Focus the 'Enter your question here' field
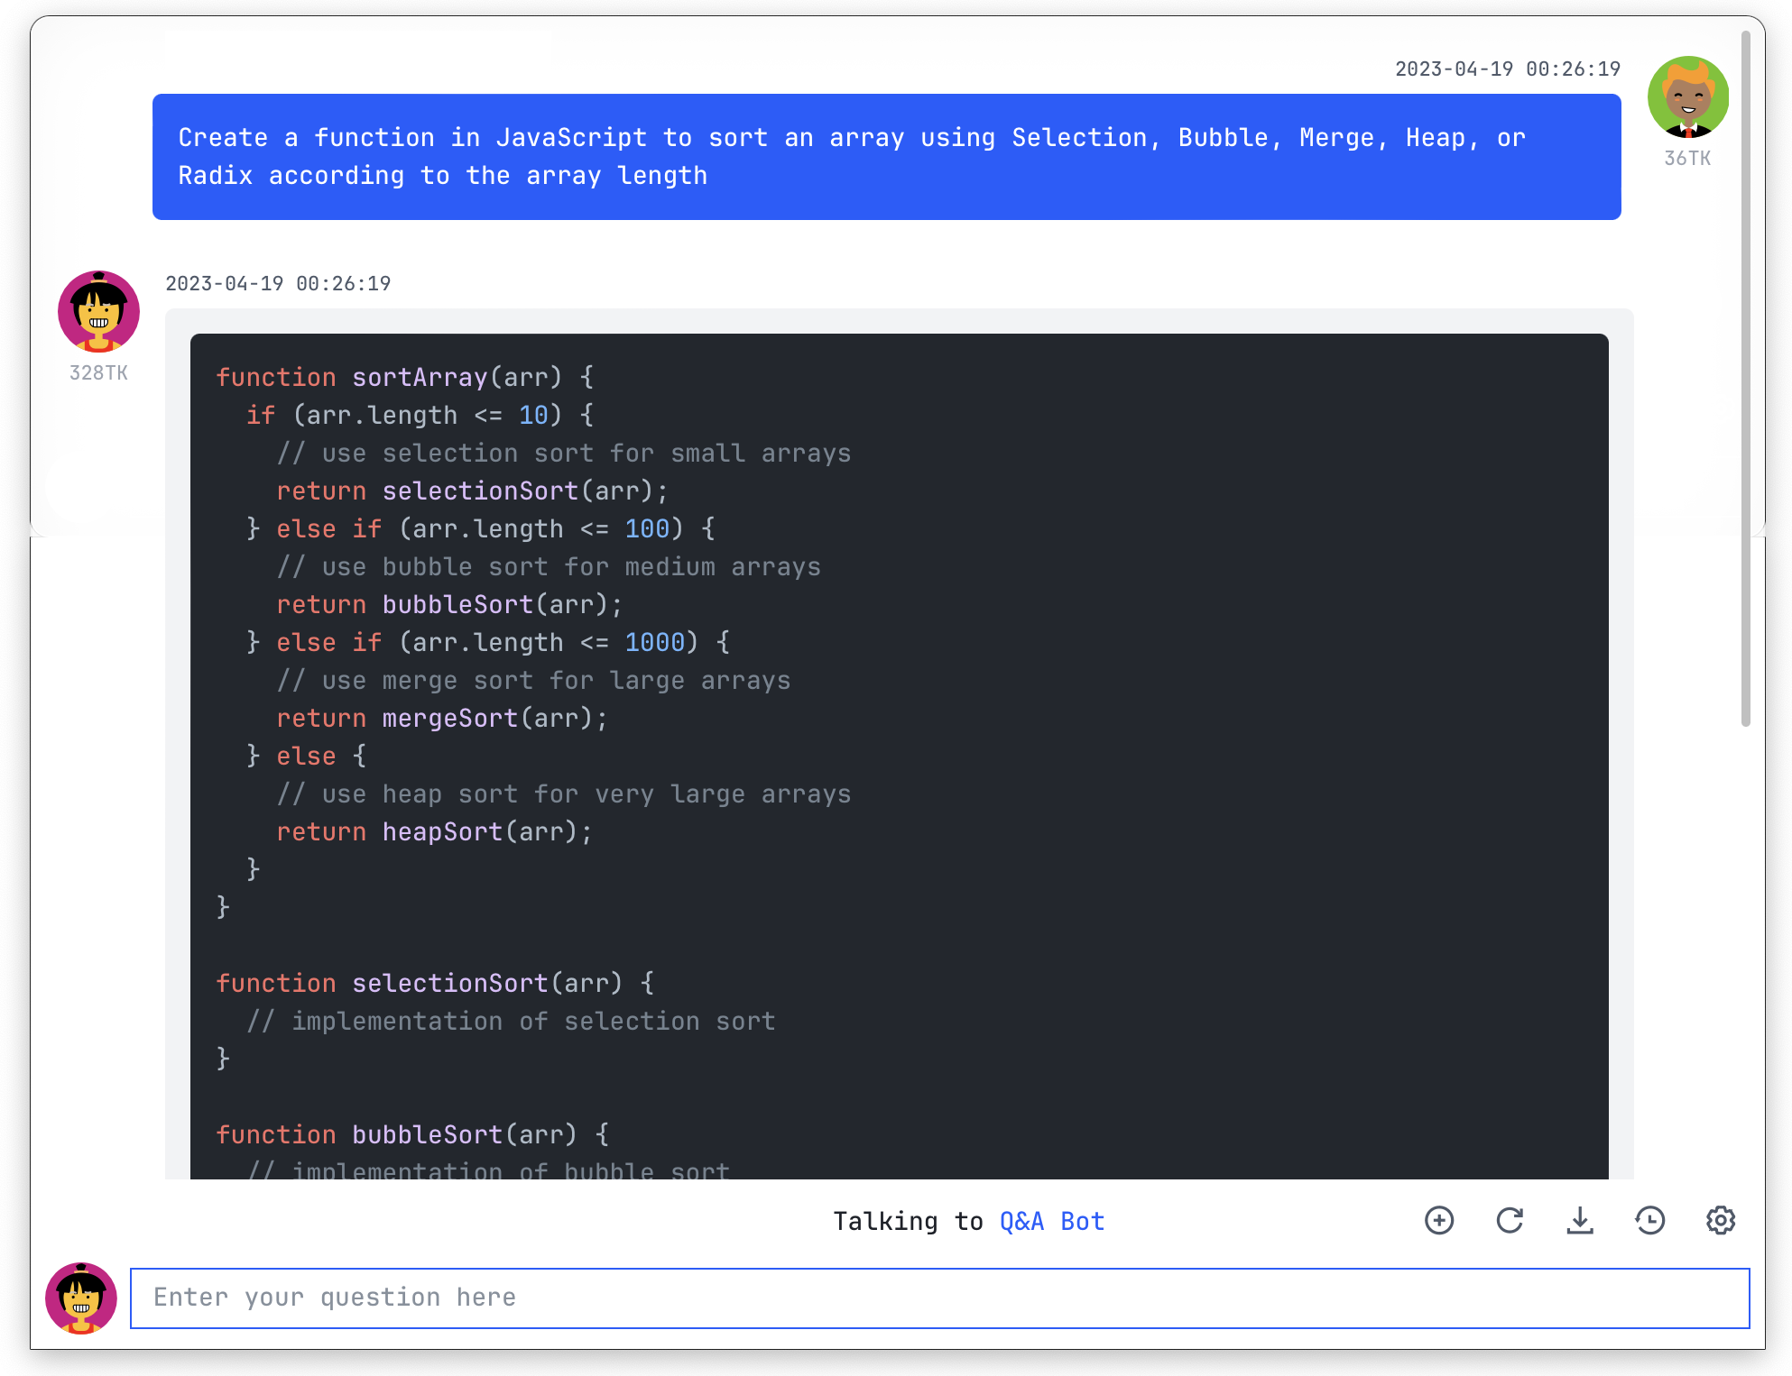 (938, 1298)
